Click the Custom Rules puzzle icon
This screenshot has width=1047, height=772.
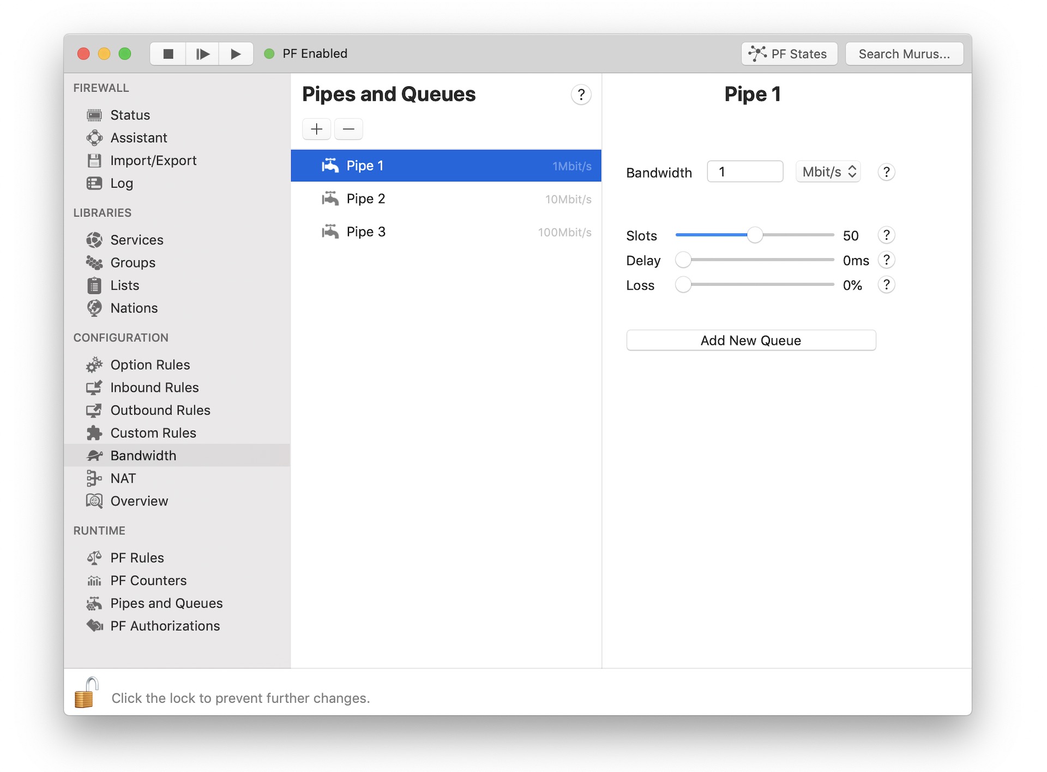tap(94, 433)
